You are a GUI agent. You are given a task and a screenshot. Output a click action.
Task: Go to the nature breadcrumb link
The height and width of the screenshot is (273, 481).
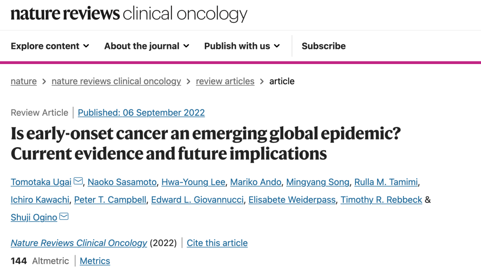coord(24,81)
